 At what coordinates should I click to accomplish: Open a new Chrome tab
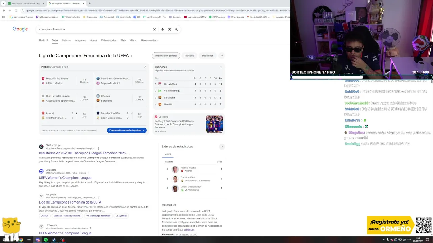pyautogui.click(x=89, y=3)
